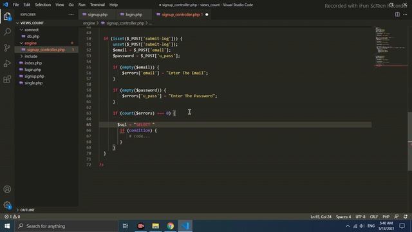Viewport: 412px width, 232px height.
Task: Change language mode via PHP
Action: coord(386,217)
